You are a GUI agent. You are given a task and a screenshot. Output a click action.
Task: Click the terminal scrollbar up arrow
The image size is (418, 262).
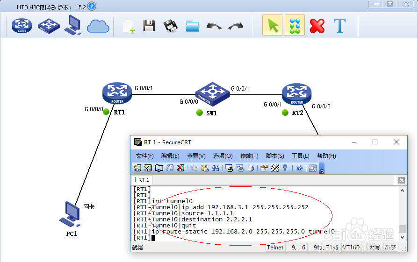point(402,191)
